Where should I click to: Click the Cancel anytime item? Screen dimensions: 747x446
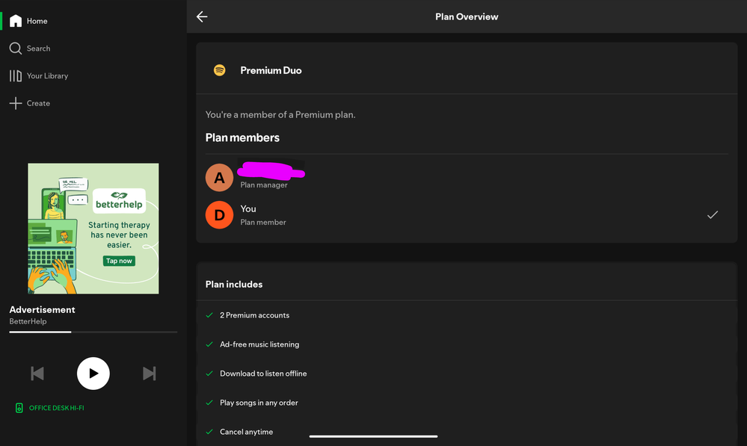coord(246,432)
